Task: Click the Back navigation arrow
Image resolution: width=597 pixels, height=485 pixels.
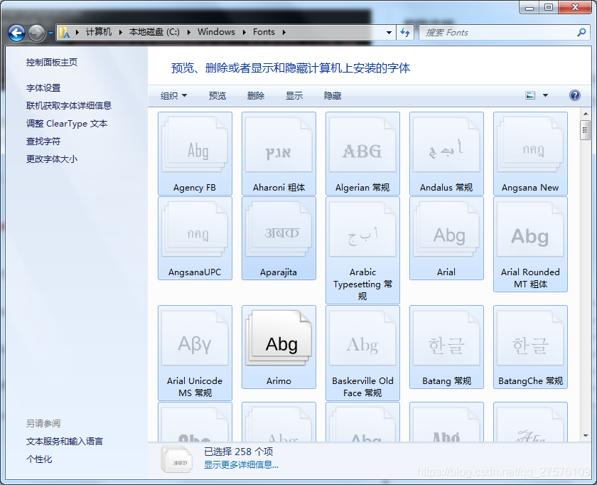Action: [17, 33]
